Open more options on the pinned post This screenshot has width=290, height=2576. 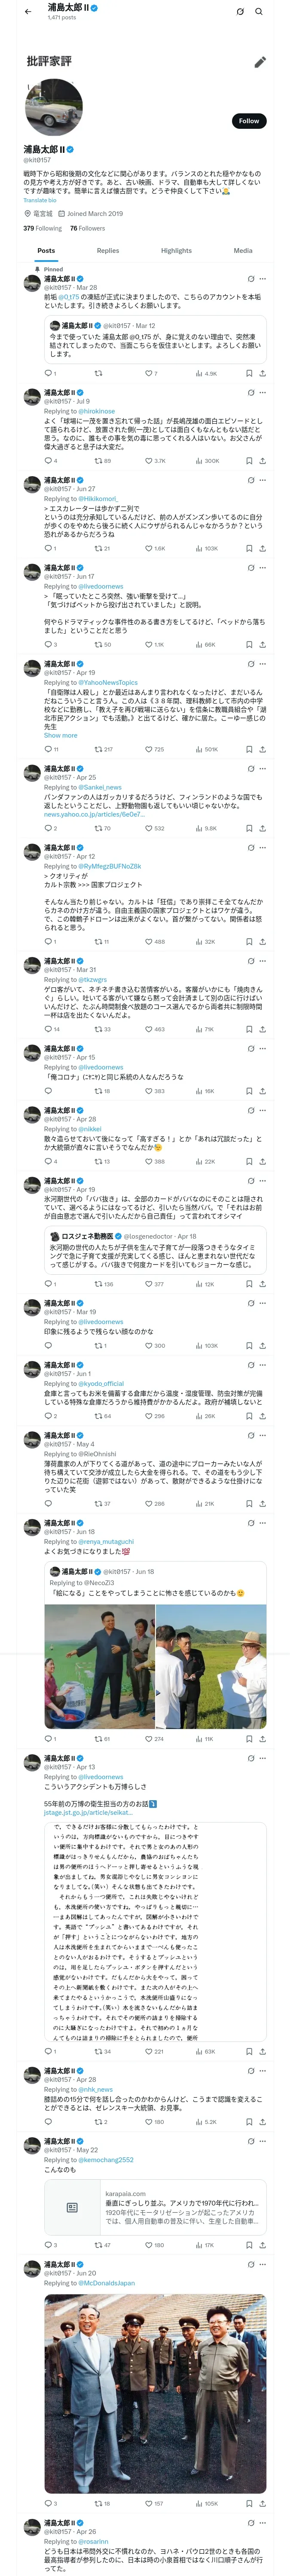262,279
